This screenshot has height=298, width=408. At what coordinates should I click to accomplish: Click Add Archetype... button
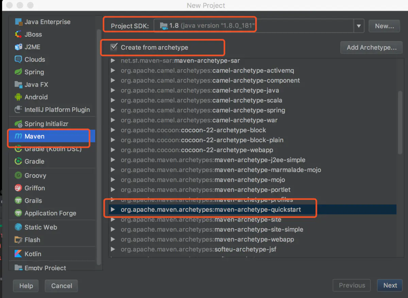(372, 47)
